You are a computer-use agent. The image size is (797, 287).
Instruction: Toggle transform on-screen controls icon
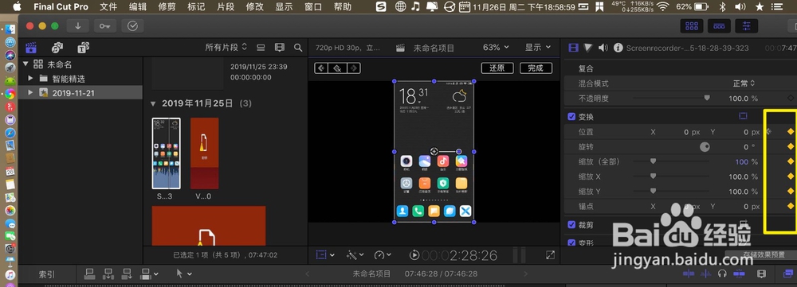coord(743,116)
